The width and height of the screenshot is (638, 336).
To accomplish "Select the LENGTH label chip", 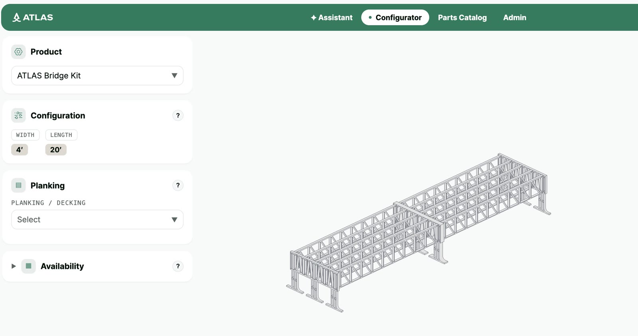I will (61, 135).
